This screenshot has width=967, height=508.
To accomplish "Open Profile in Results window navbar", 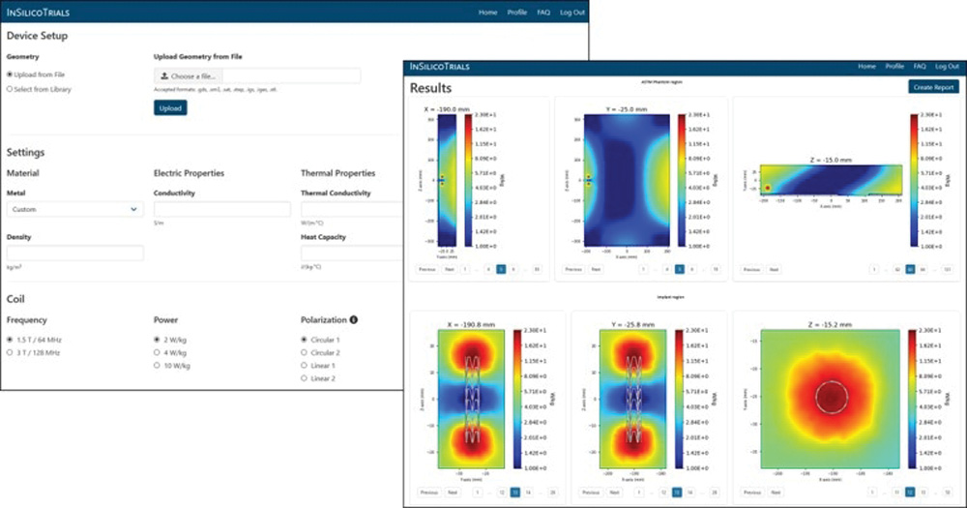I will [x=894, y=67].
